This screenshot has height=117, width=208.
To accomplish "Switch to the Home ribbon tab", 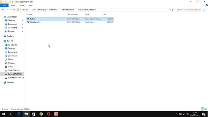I will (x=13, y=5).
